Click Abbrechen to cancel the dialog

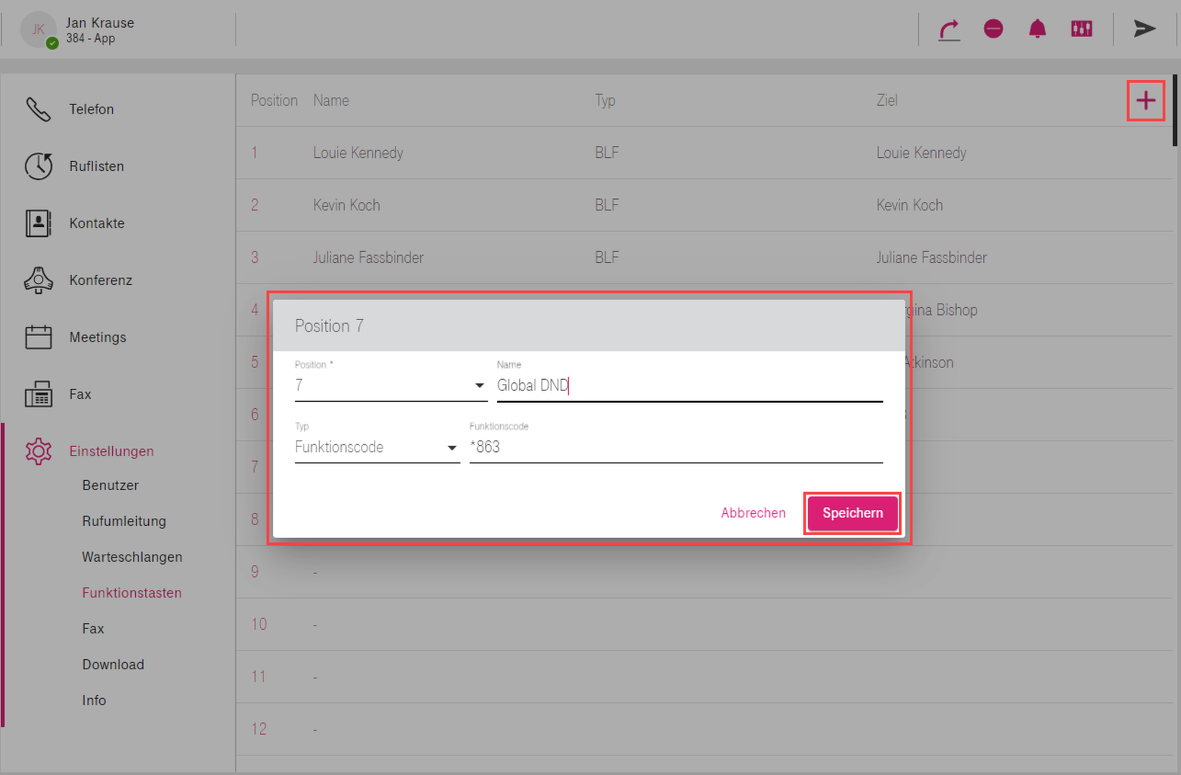pos(753,513)
